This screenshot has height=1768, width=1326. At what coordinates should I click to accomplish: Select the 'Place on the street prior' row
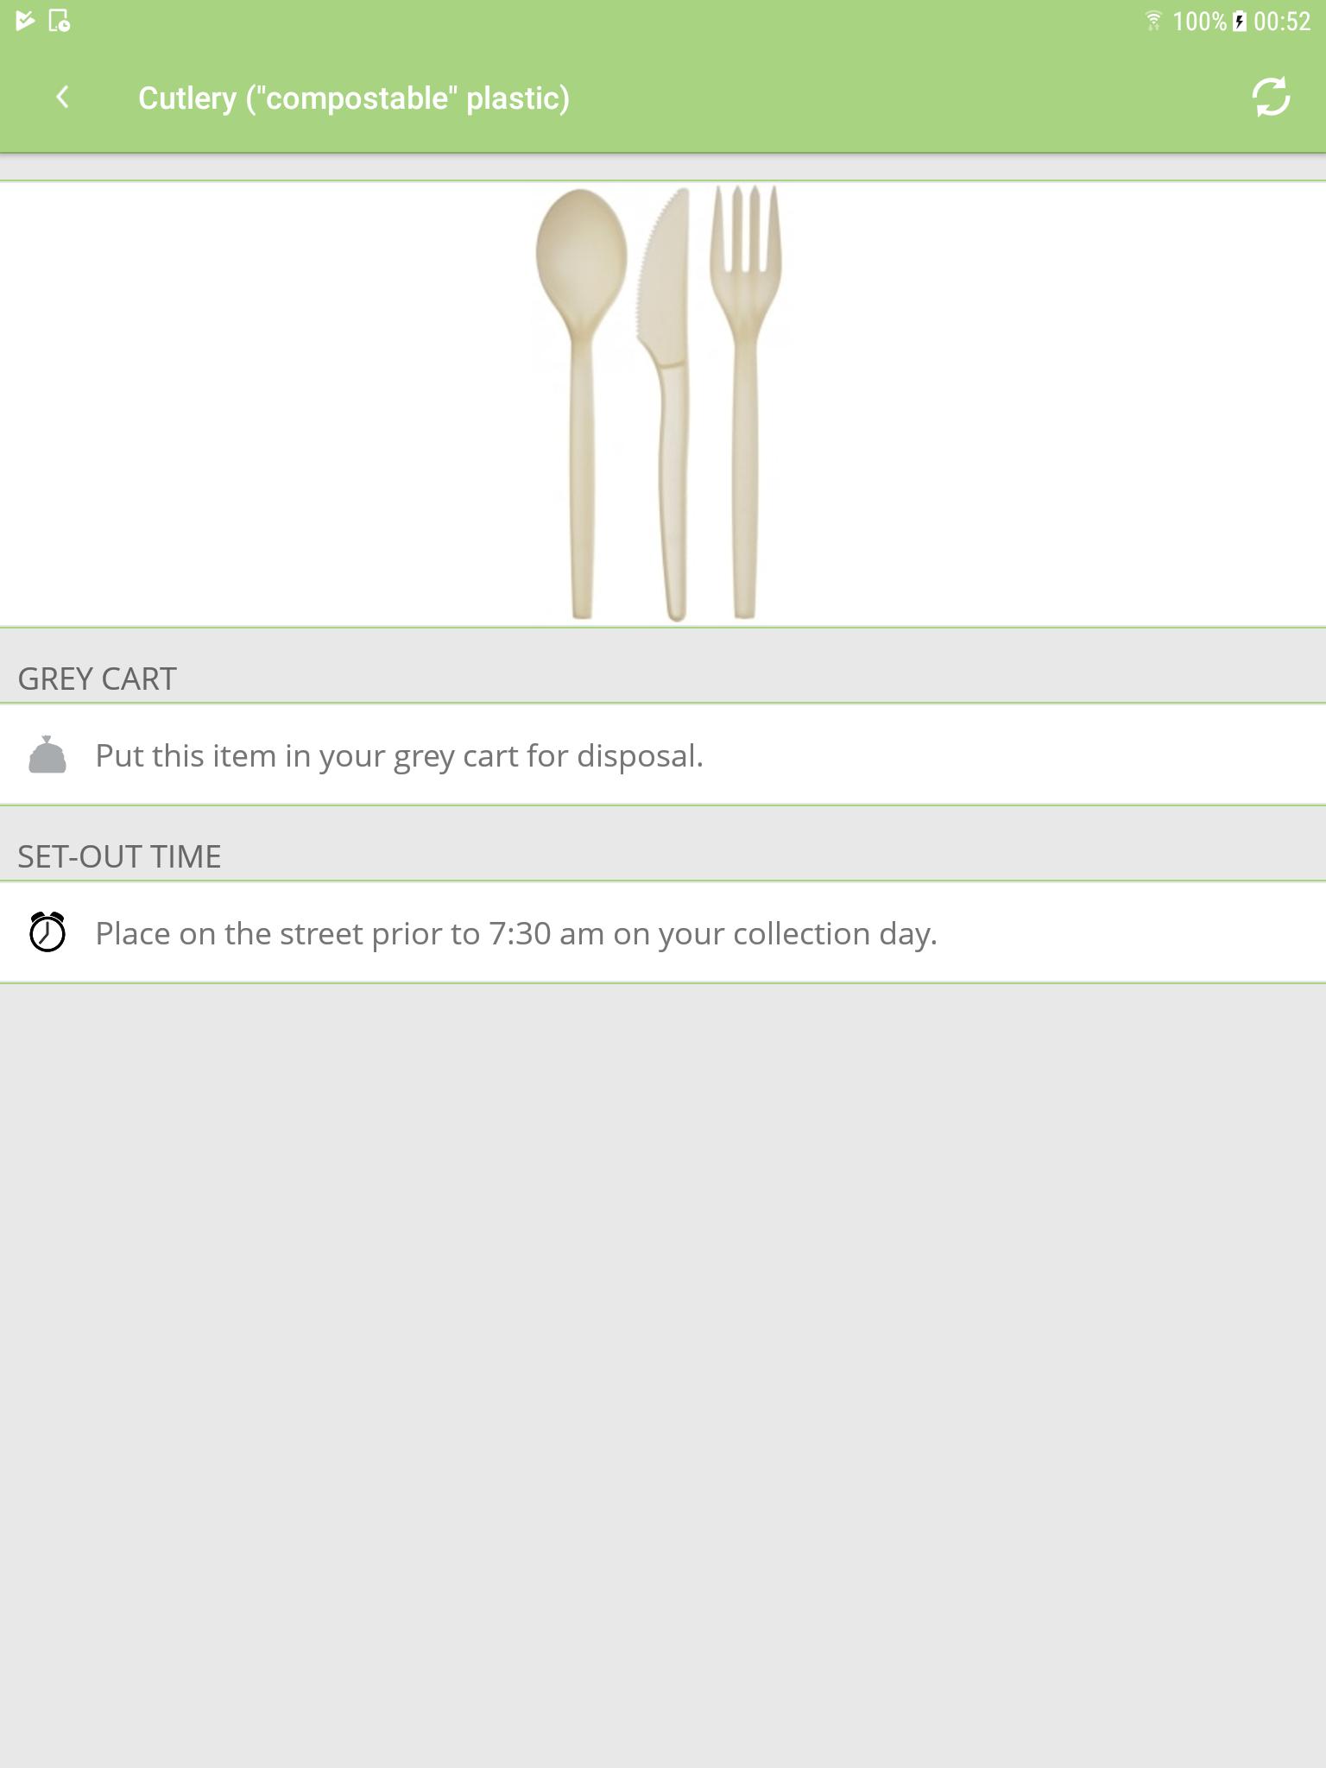pyautogui.click(x=663, y=932)
